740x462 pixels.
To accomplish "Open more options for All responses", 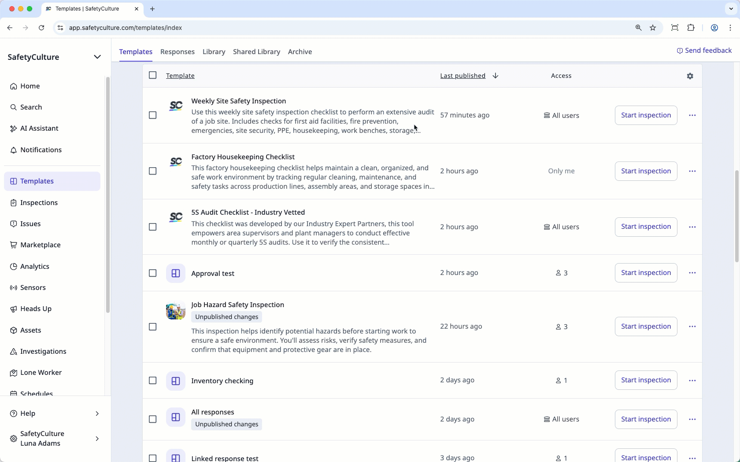I will [x=692, y=419].
